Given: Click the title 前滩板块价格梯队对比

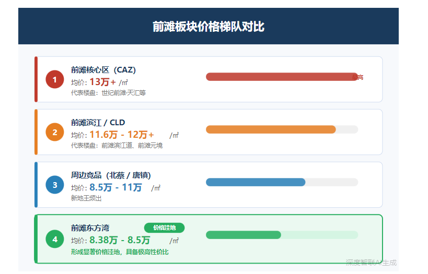Looking at the screenshot, I should 209,27.
